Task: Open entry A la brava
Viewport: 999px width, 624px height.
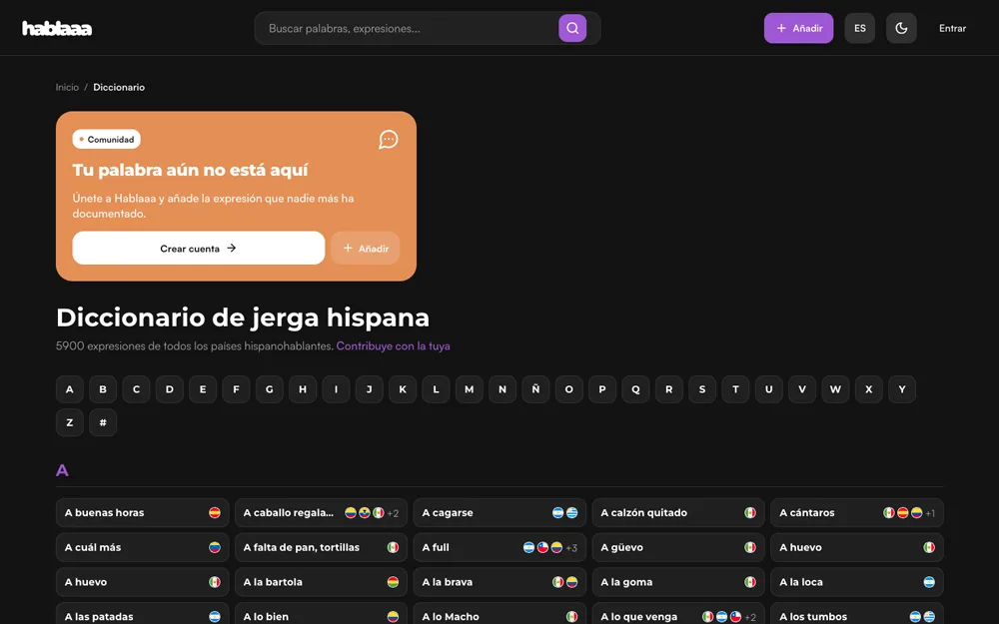Action: point(499,582)
